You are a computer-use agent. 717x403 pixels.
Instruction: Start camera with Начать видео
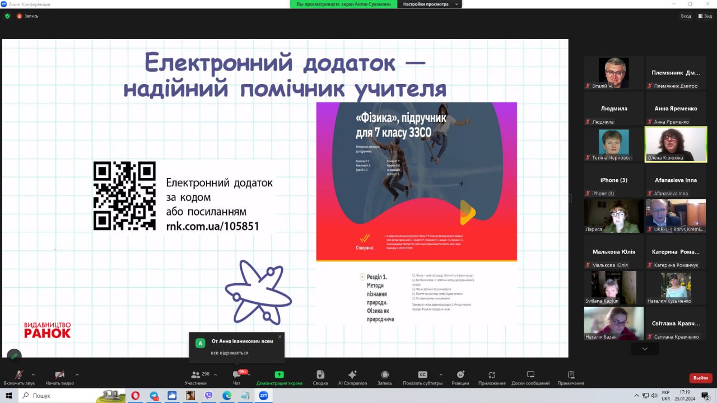click(59, 375)
